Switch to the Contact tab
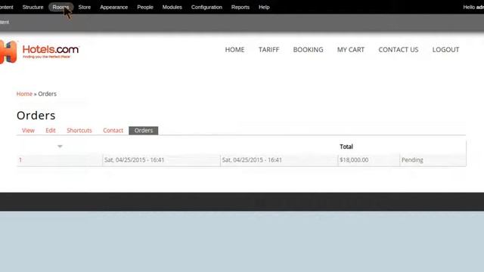The image size is (484, 272). tap(113, 131)
